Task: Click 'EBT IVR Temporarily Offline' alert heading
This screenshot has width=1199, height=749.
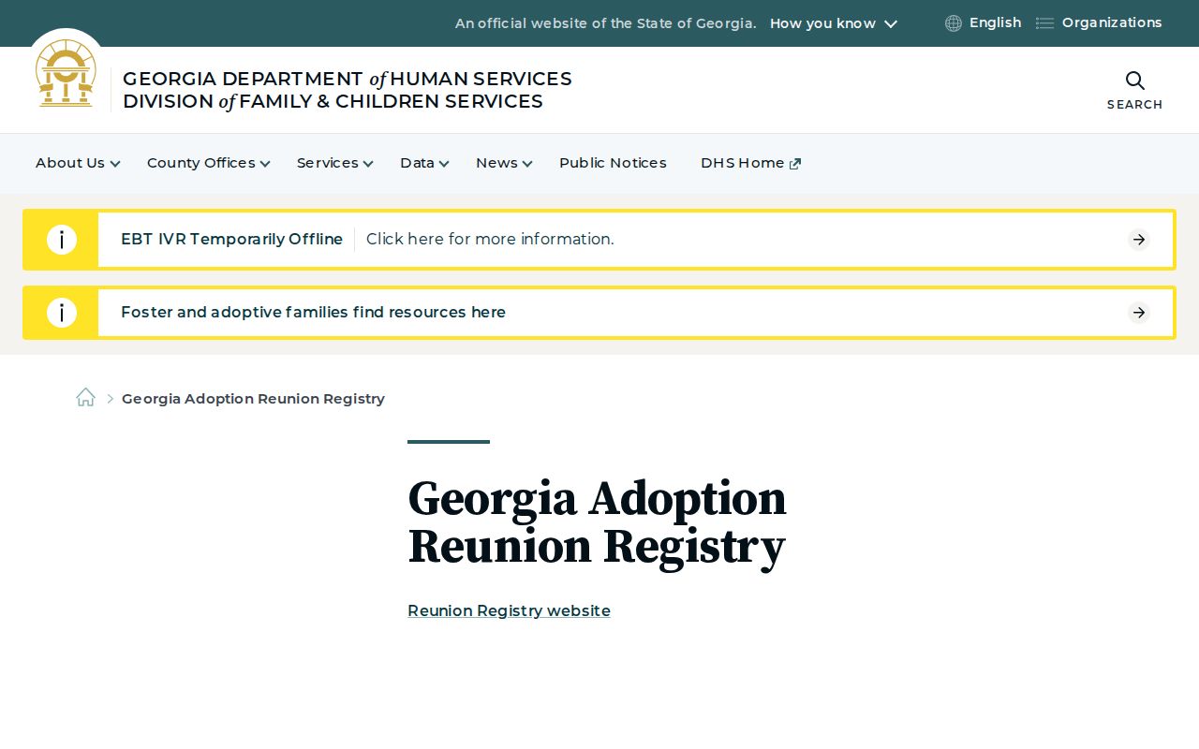Action: coord(231,240)
